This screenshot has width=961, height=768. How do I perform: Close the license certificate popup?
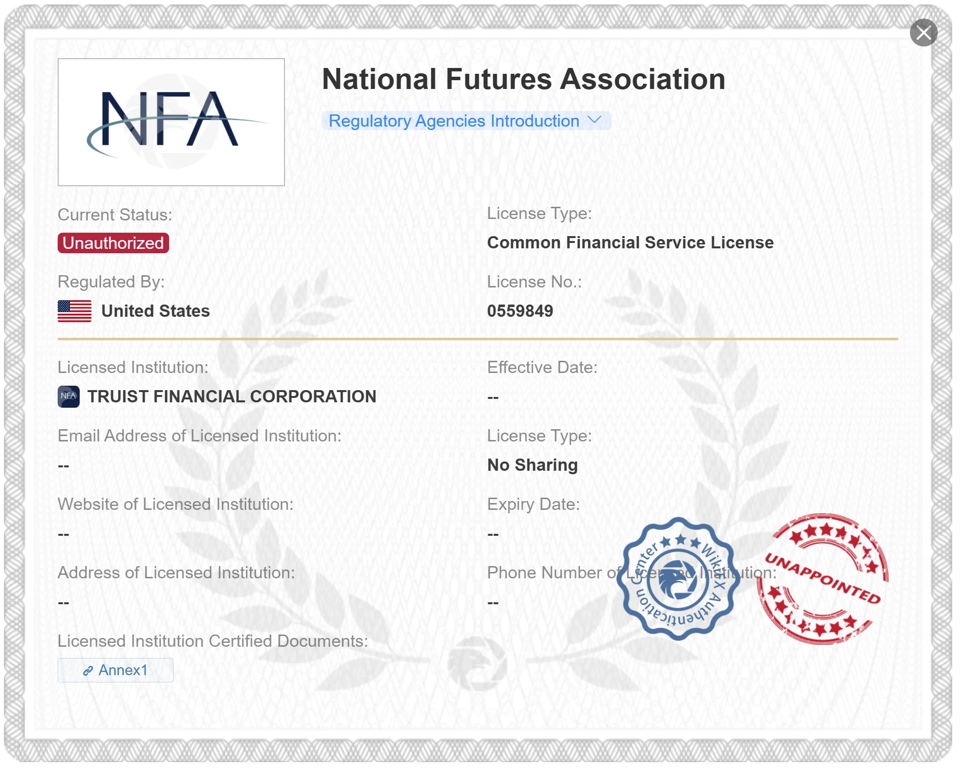(x=923, y=33)
